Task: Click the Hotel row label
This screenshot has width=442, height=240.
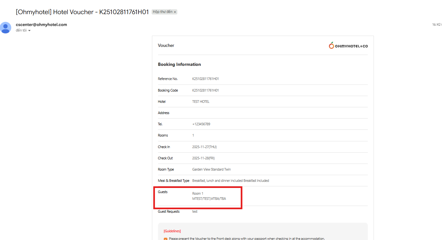Action: pos(162,102)
